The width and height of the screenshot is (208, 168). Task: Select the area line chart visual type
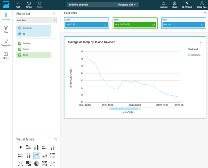pos(44,155)
